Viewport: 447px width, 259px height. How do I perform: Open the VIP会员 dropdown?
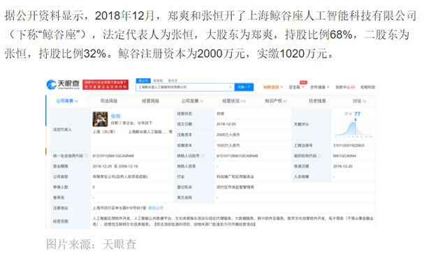(273, 87)
